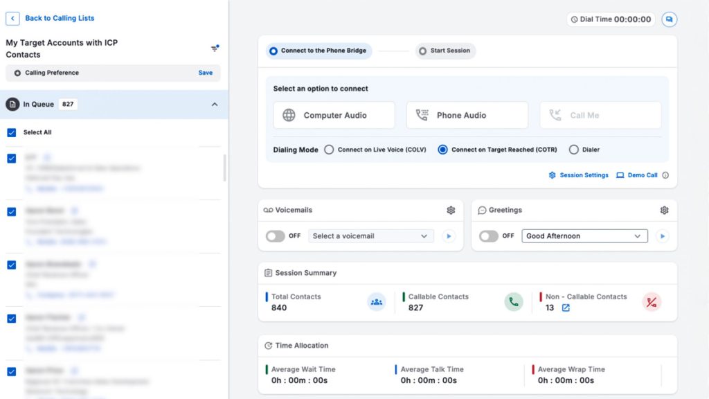This screenshot has height=399, width=709.
Task: Uncheck the Select All checkbox
Action: (11, 132)
